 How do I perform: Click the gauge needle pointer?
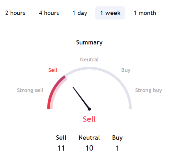[81, 98]
